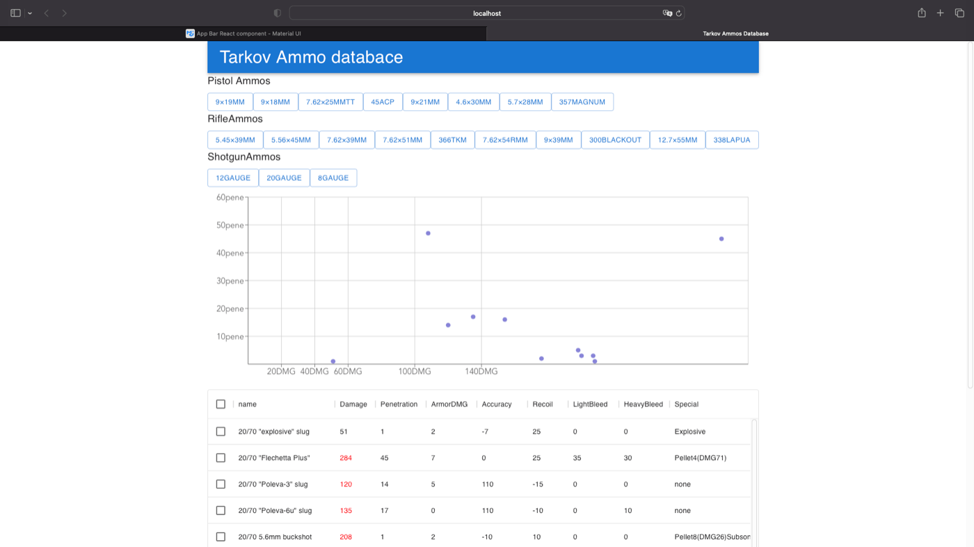
Task: Toggle the Safari sidebar icon
Action: point(15,13)
